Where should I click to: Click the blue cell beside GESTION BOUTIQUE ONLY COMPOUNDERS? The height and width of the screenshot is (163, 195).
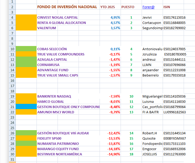point(26,107)
